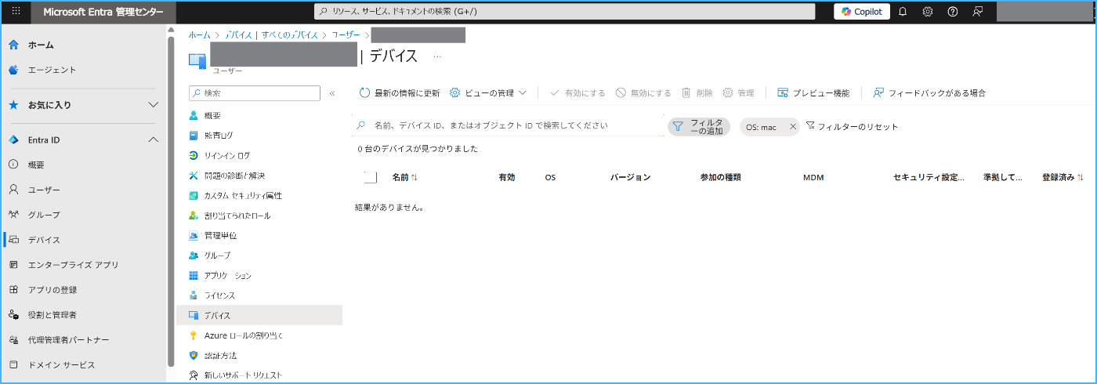Click the 0 台のデバイスが見つかりました text
1097x384 pixels.
click(x=418, y=149)
